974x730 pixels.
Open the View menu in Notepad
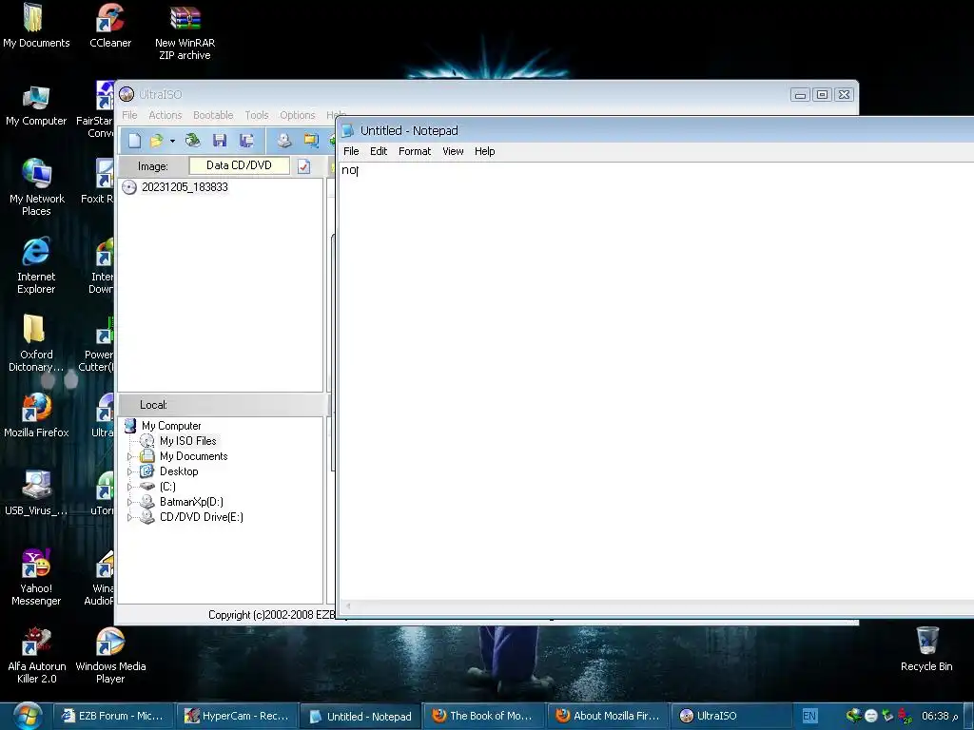click(453, 151)
